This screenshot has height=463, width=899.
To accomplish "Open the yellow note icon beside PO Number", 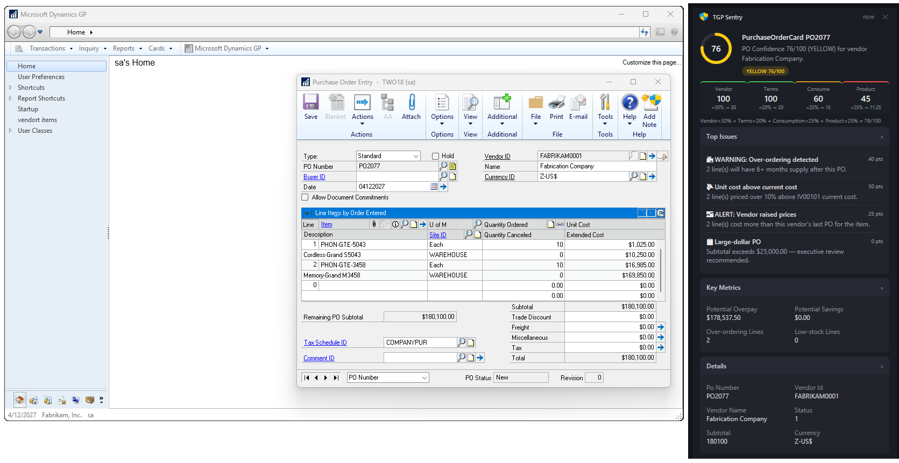I will tap(452, 166).
